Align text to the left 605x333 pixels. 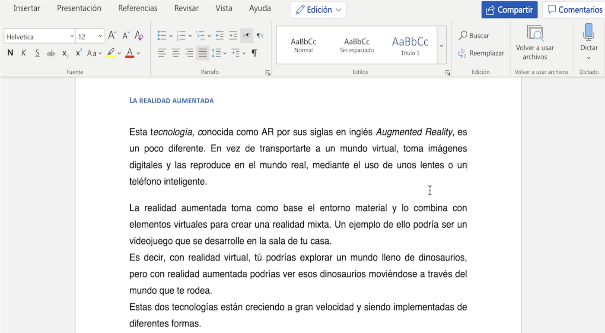162,53
